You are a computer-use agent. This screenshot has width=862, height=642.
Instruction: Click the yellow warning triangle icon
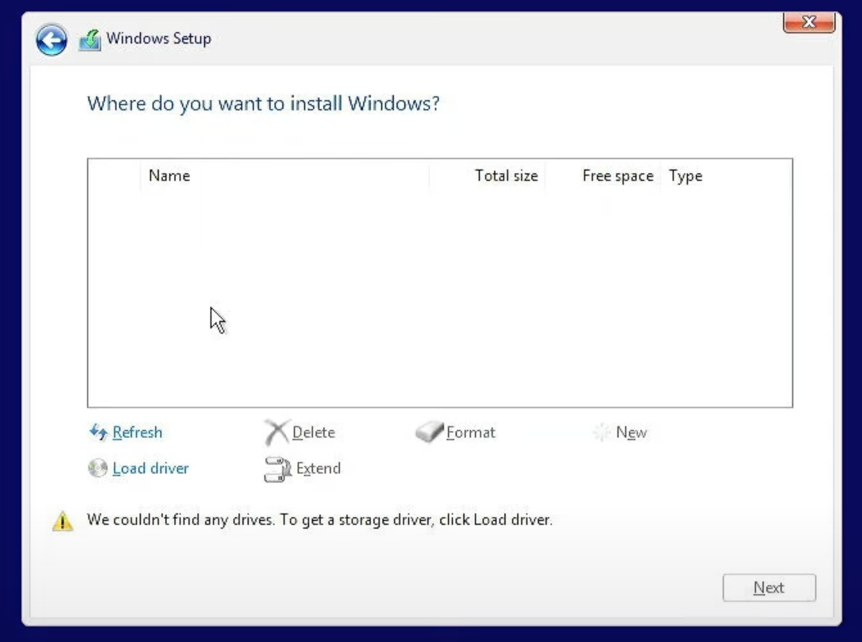coord(63,521)
